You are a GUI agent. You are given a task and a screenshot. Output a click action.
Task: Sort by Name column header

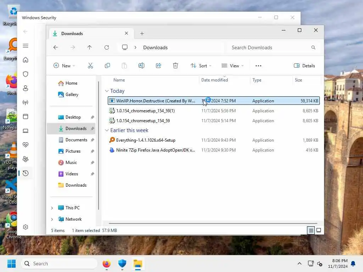[119, 80]
